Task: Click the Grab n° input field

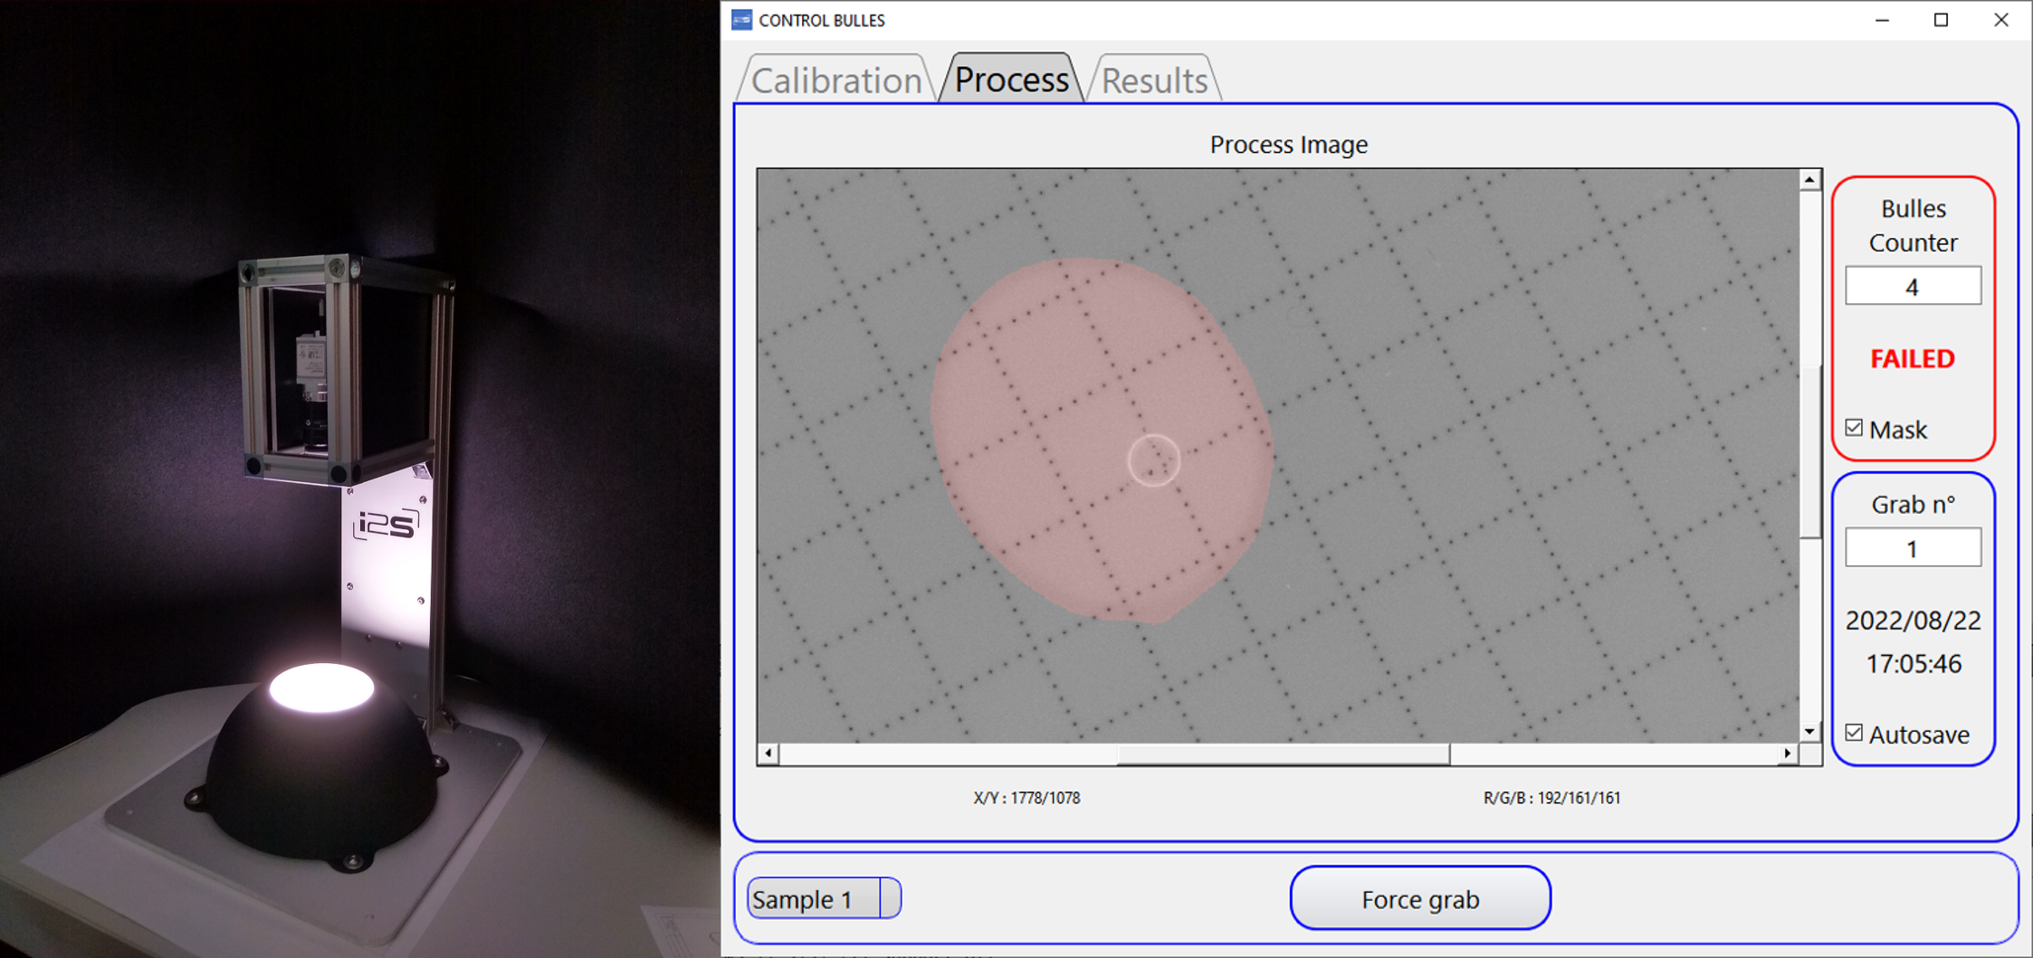Action: (1913, 548)
